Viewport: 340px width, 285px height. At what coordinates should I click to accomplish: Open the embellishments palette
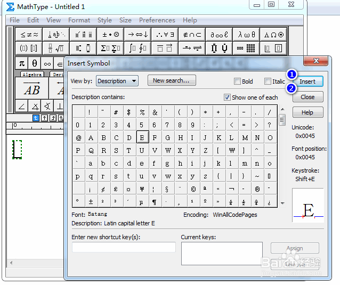[83, 35]
